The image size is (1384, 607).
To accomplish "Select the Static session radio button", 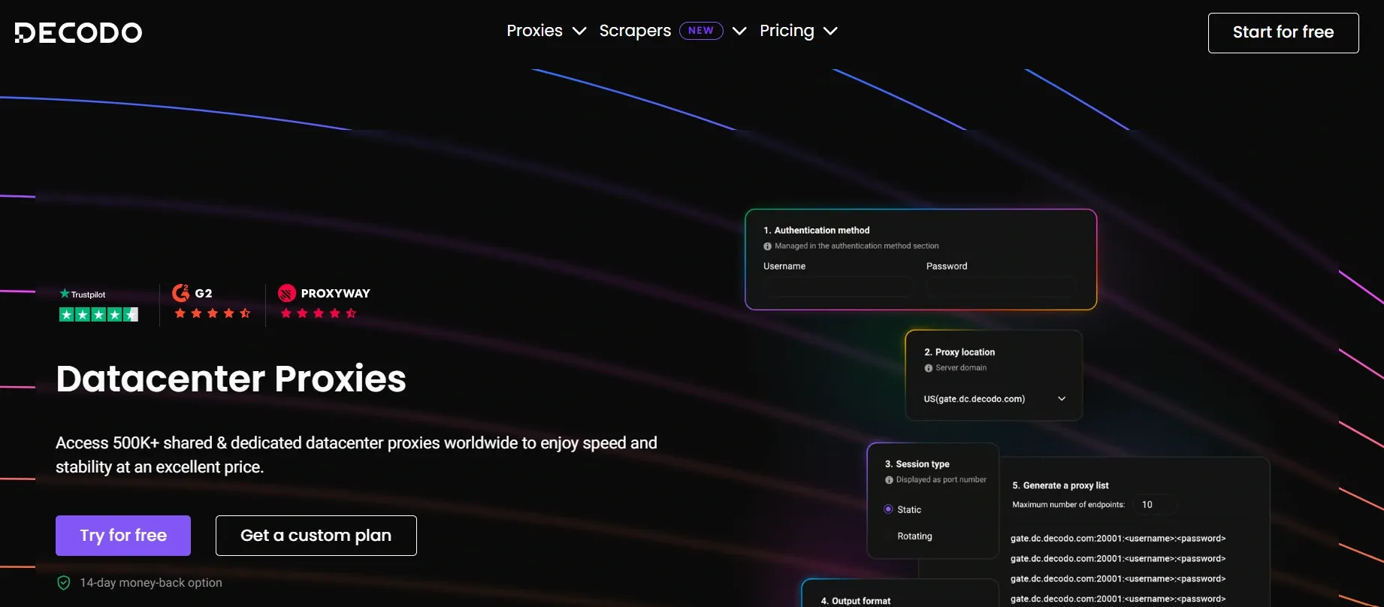I will point(888,509).
